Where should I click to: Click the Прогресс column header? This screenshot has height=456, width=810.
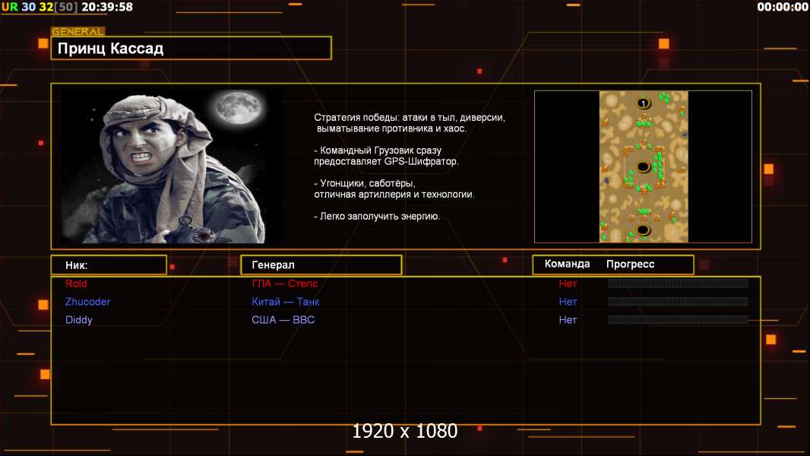(630, 264)
